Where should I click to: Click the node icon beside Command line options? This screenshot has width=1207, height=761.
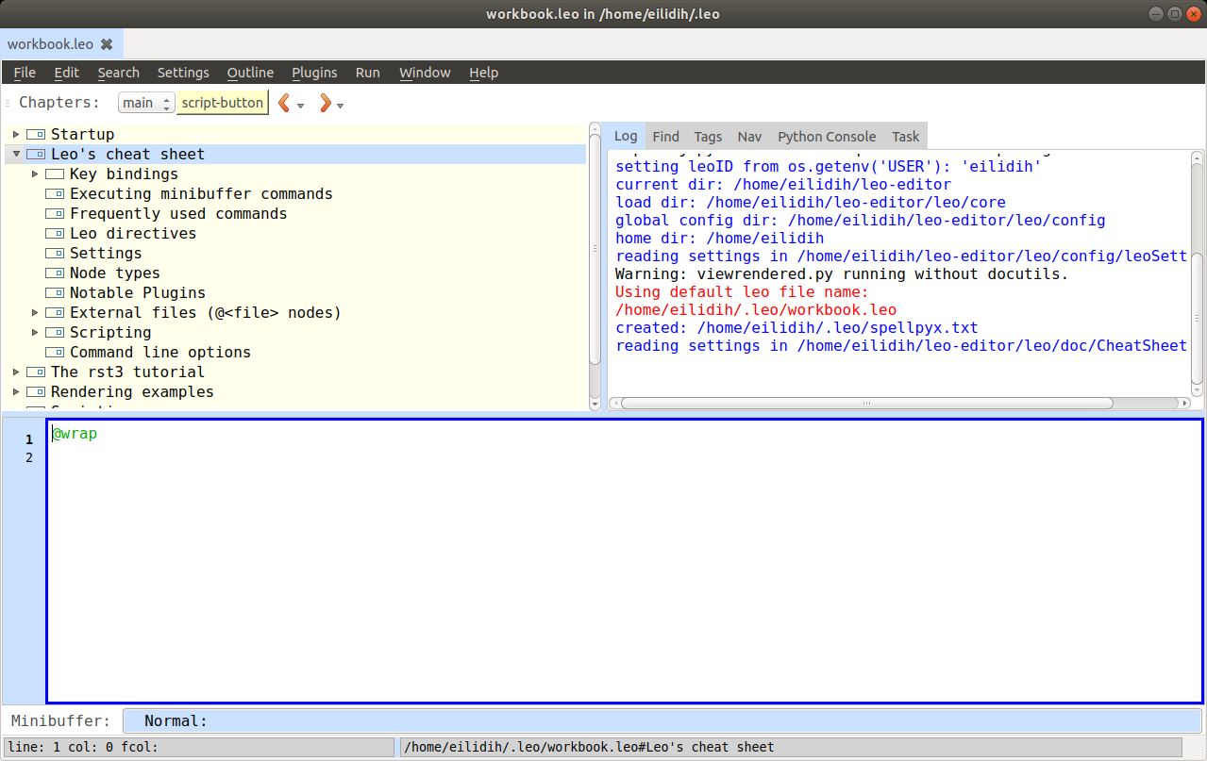55,353
